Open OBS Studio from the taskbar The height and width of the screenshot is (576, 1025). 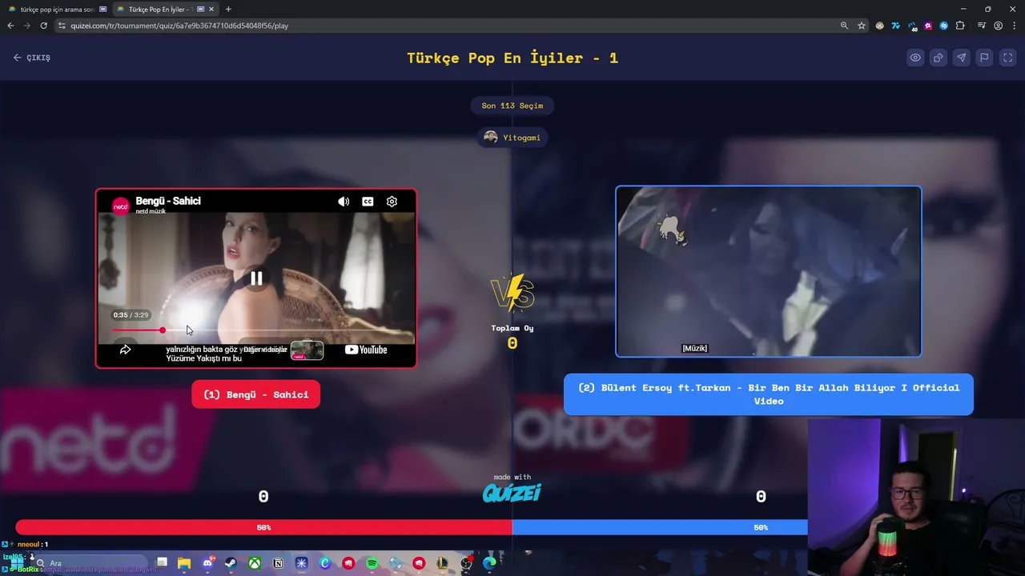466,563
